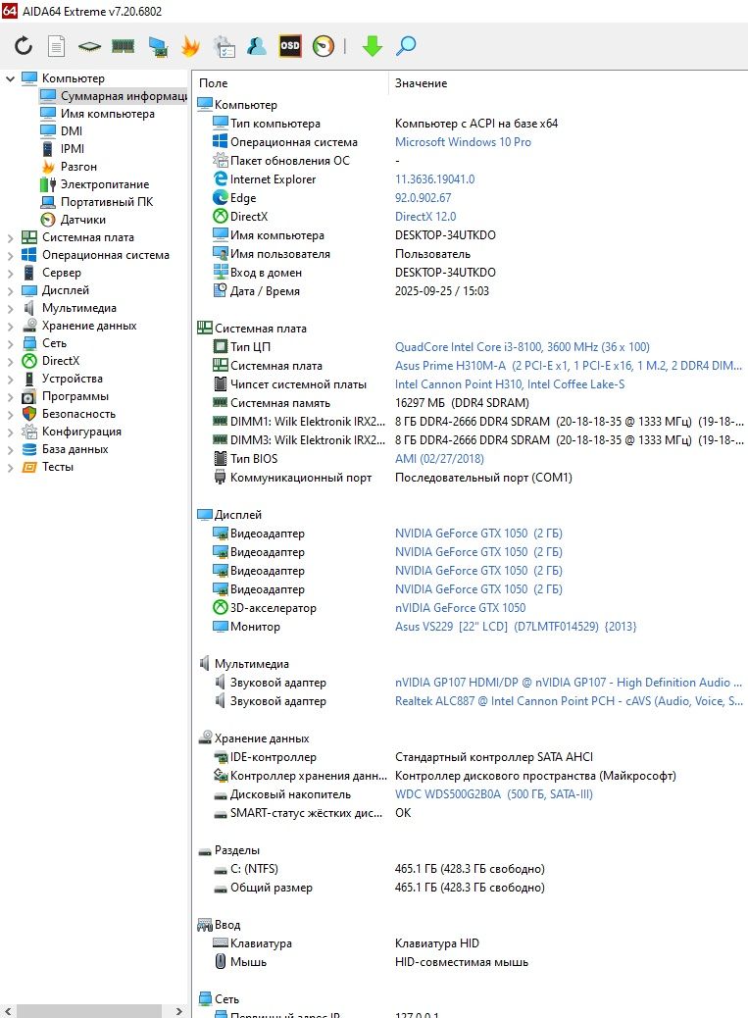Click the Коммуникационный порт plug icon
The image size is (748, 1018).
[221, 478]
